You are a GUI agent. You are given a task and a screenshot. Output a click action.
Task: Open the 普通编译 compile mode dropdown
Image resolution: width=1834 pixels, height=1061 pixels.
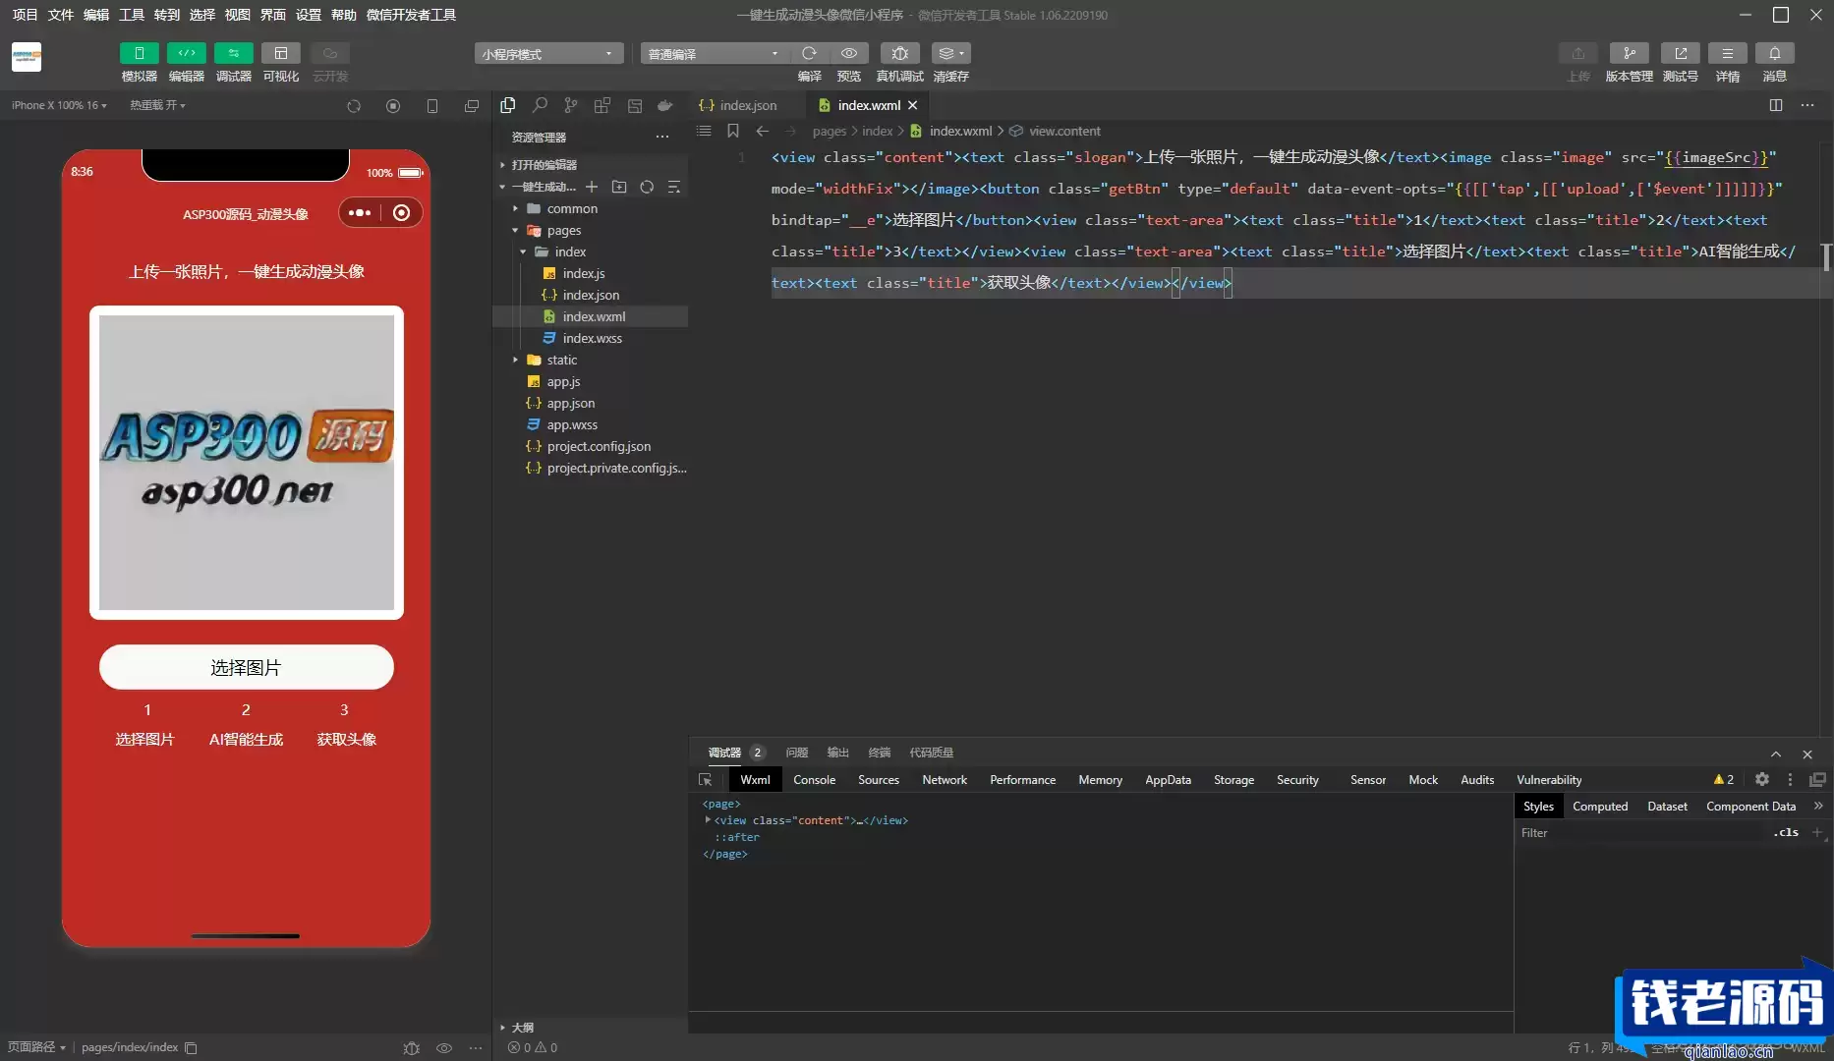coord(715,53)
